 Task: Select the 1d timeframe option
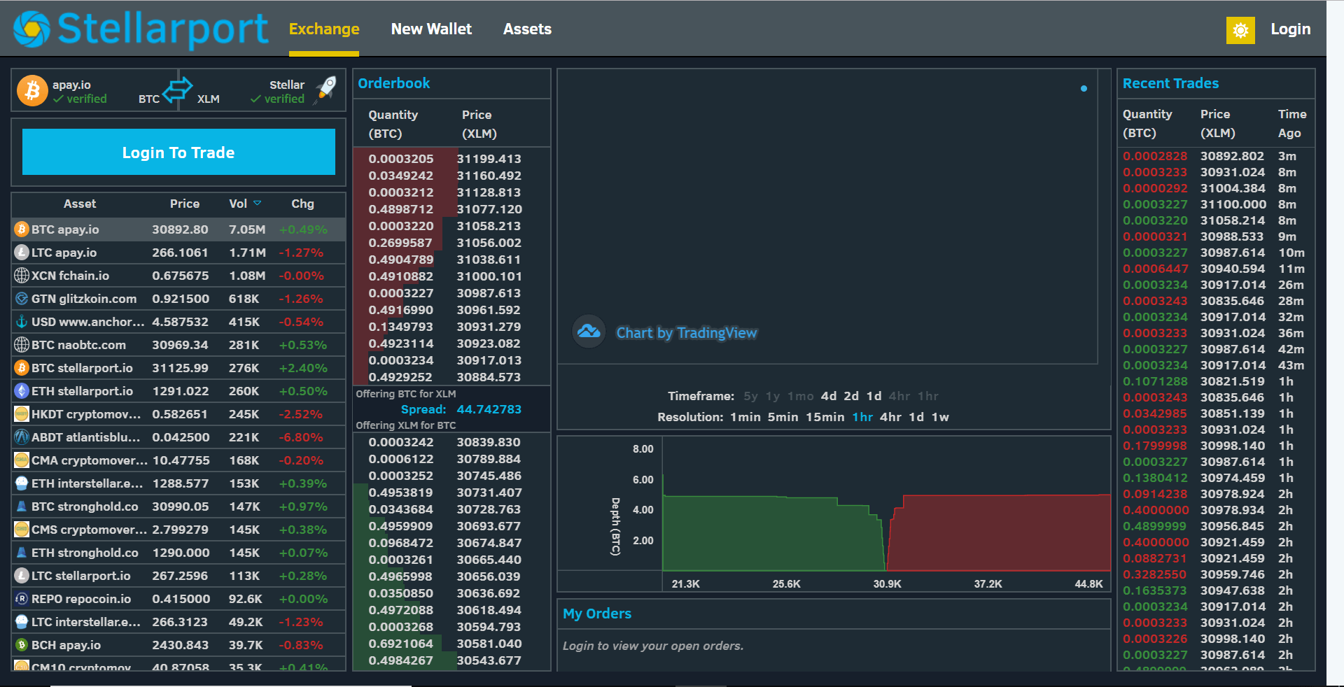874,396
